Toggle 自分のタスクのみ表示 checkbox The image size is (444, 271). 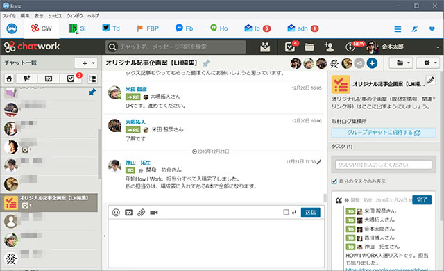pos(334,181)
